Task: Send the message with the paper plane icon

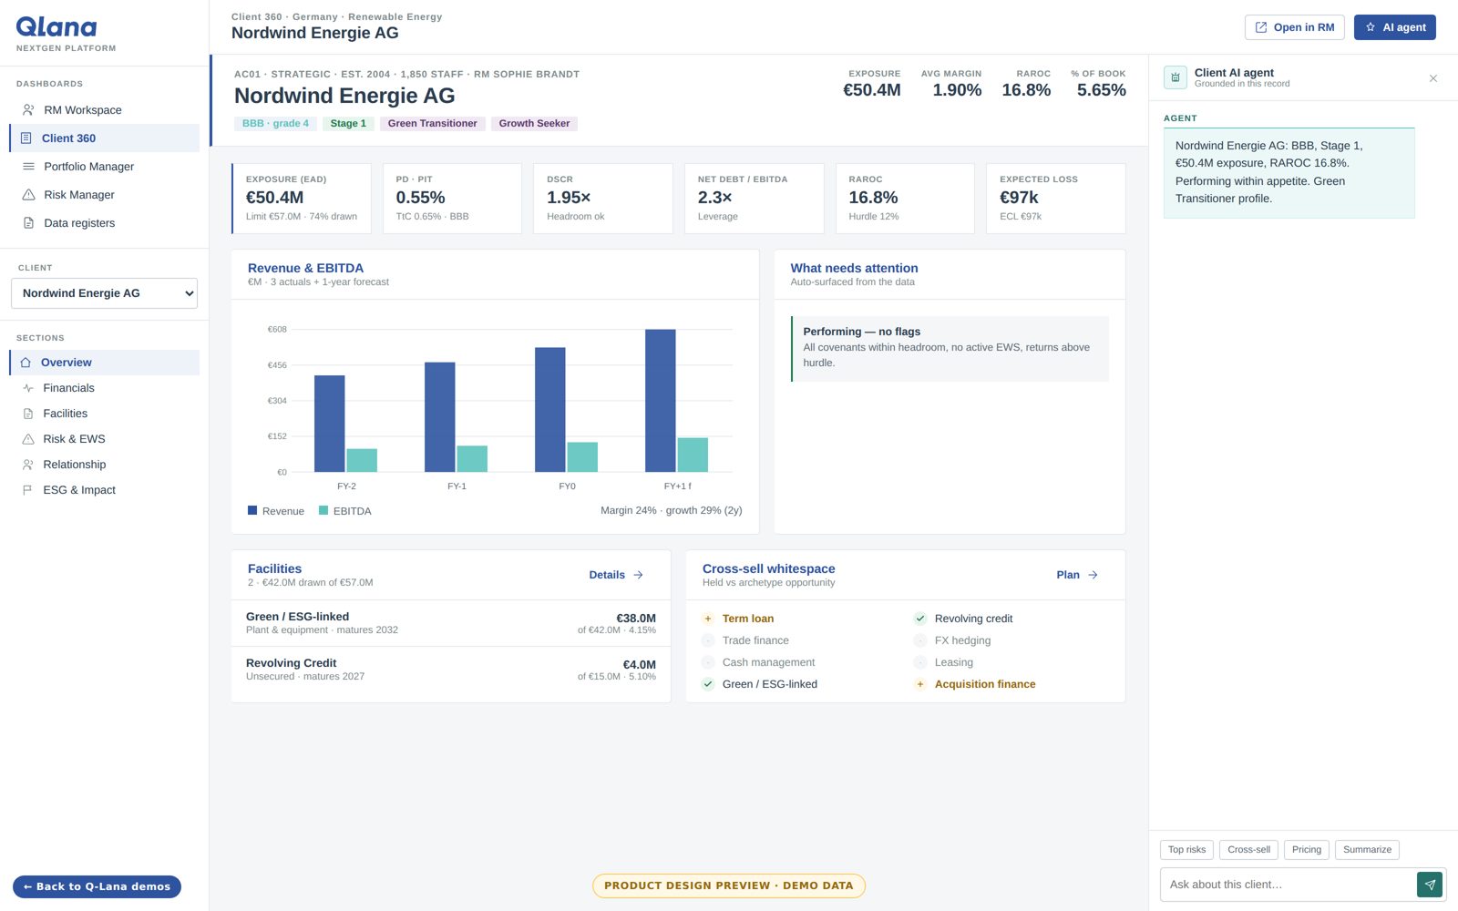Action: pos(1430,885)
